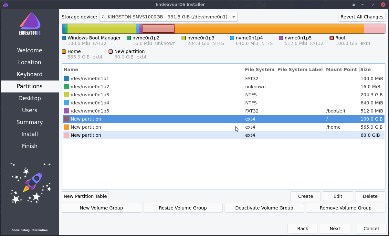Viewport: 389px width, 236px height.
Task: Click the EndeavourOS logo atop the sidebar
Action: coord(30,23)
